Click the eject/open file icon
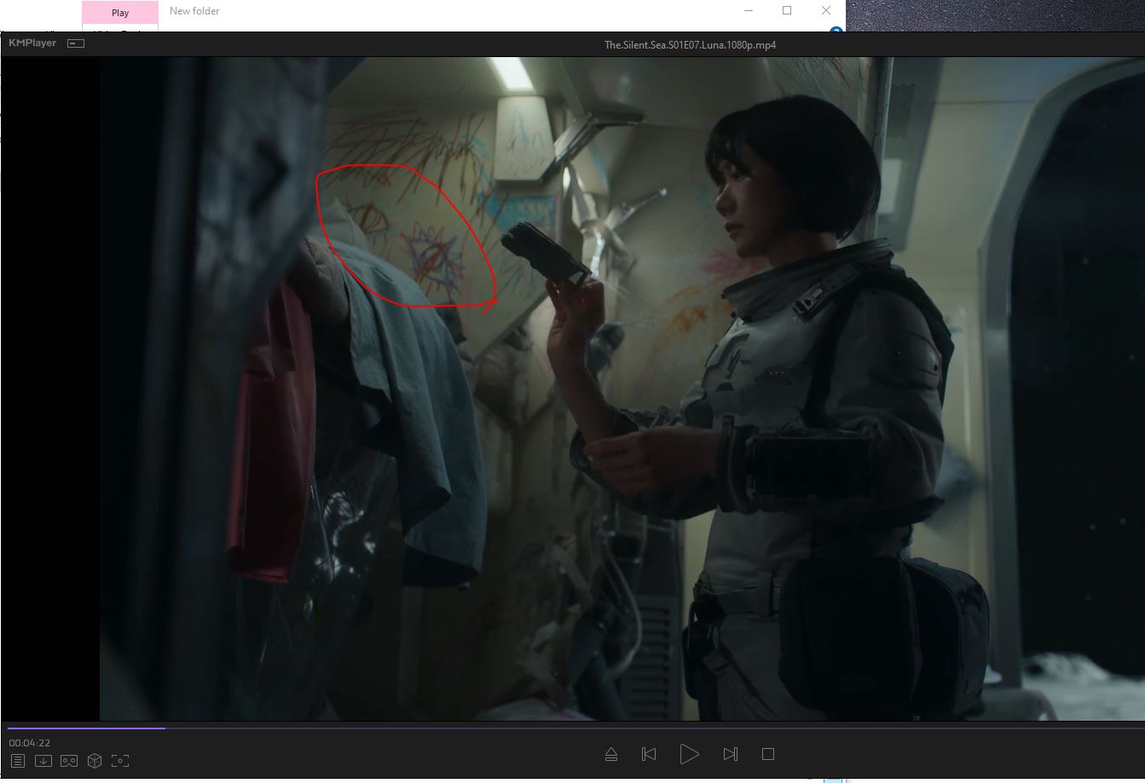Viewport: 1145px width, 783px height. coord(611,754)
